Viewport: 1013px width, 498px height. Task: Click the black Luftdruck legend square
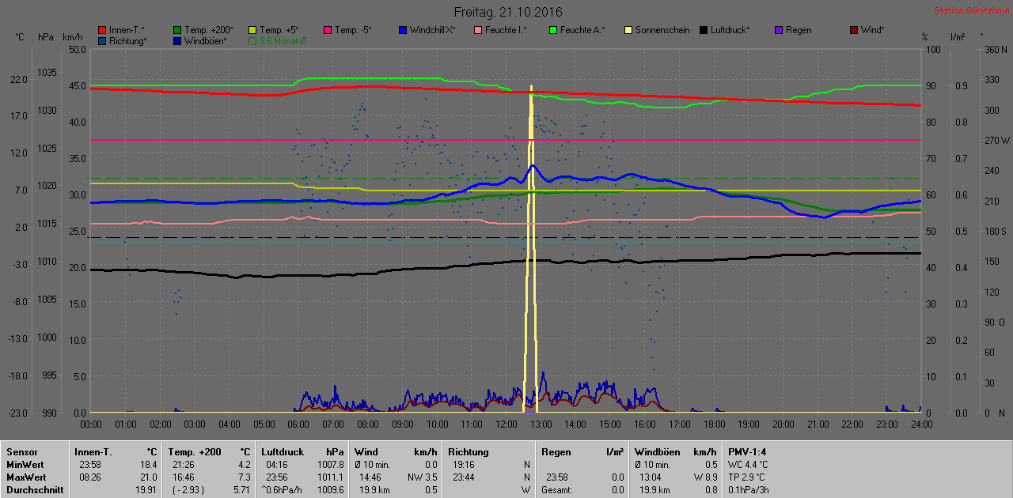pos(704,30)
